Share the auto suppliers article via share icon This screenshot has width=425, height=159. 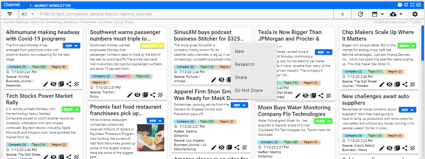pos(405,148)
